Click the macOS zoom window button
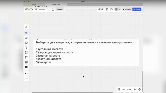 coord(29,2)
